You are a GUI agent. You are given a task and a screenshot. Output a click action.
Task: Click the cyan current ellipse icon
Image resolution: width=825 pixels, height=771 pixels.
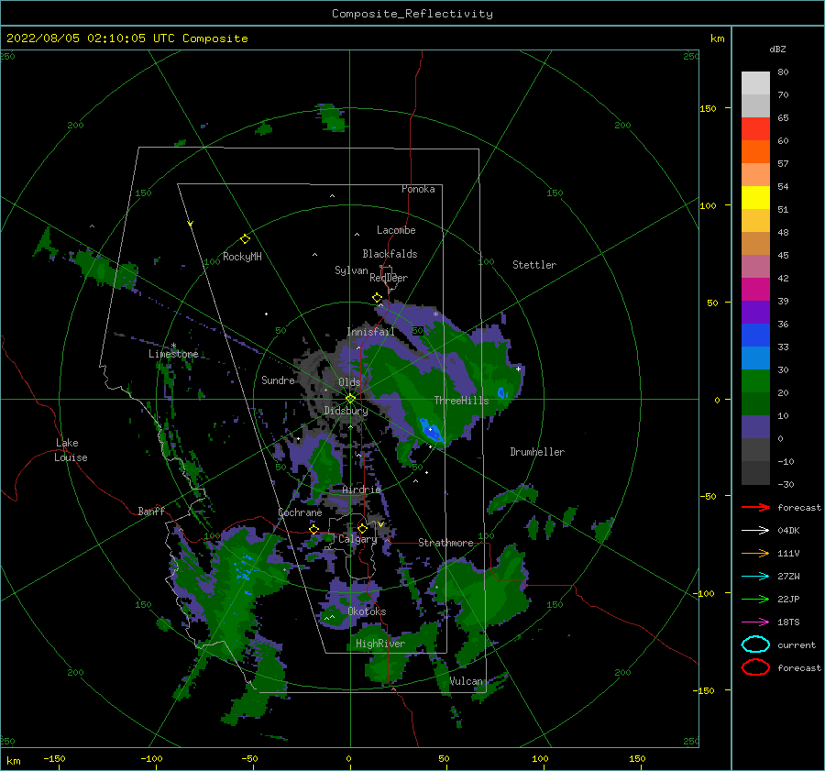(x=755, y=644)
